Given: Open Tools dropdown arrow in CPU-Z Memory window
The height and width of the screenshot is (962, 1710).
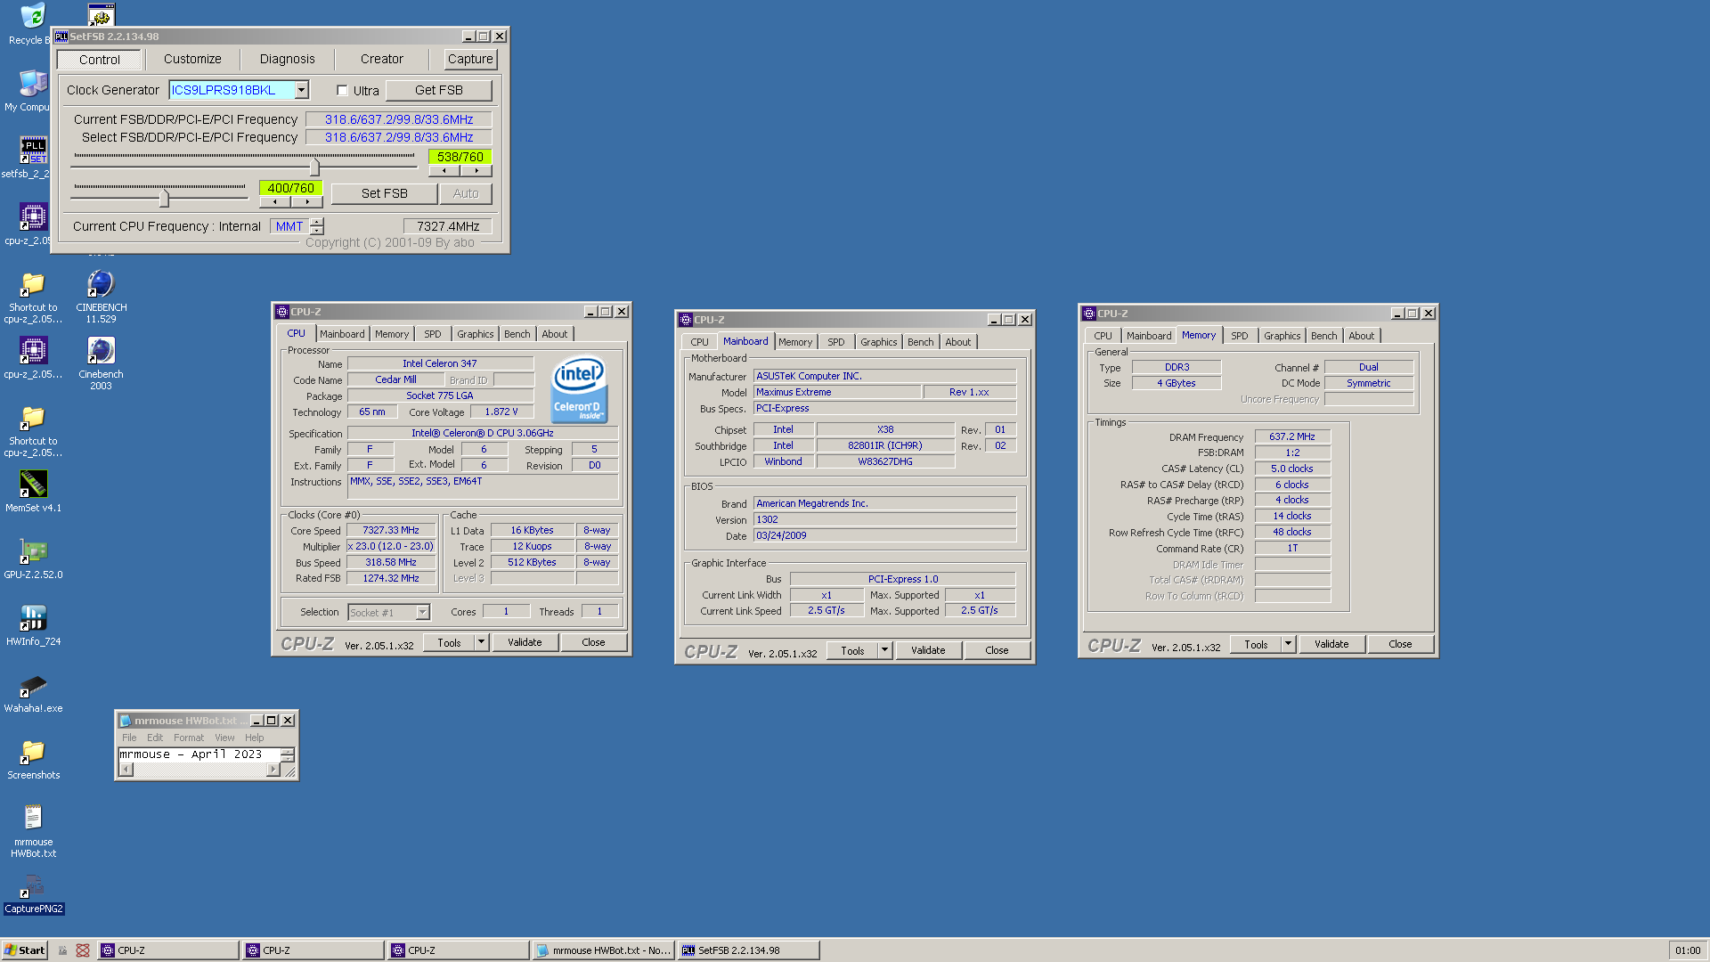Looking at the screenshot, I should point(1289,644).
